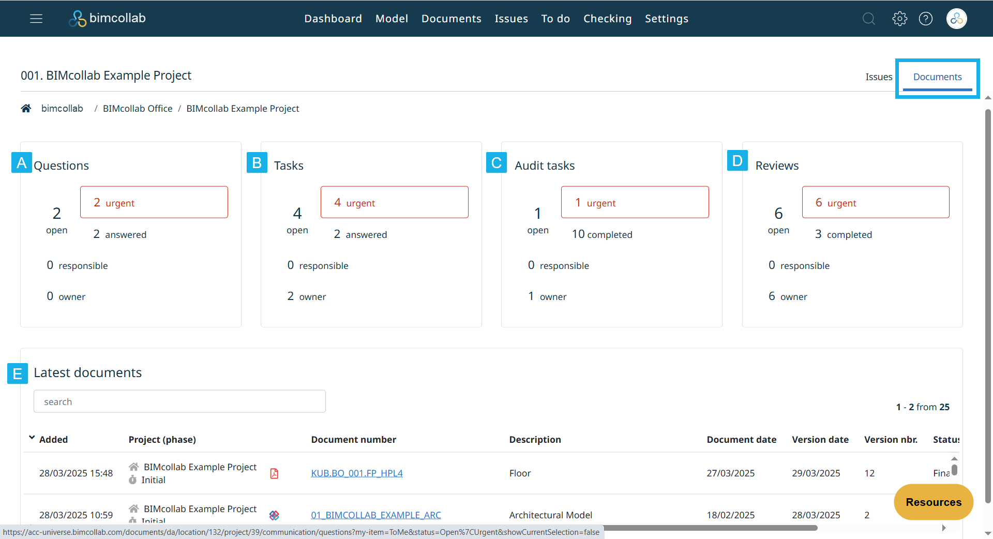The height and width of the screenshot is (539, 993).
Task: Go to bimcollab breadcrumb
Action: coord(62,108)
